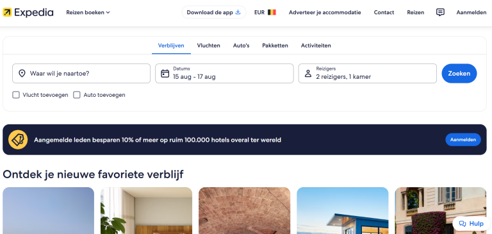The width and height of the screenshot is (492, 234).
Task: Click Aanmelden button in the dark banner
Action: click(463, 140)
